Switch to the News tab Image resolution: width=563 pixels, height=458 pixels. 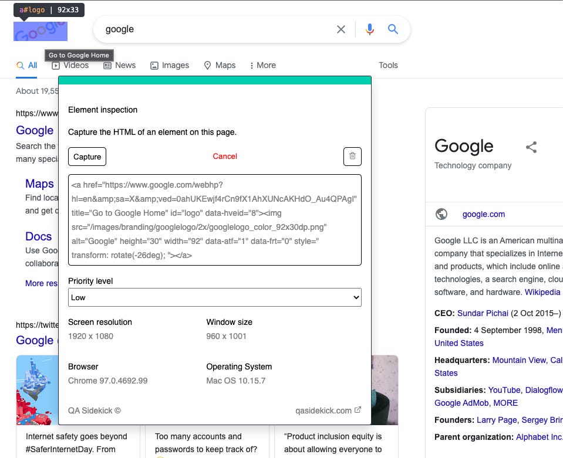120,65
